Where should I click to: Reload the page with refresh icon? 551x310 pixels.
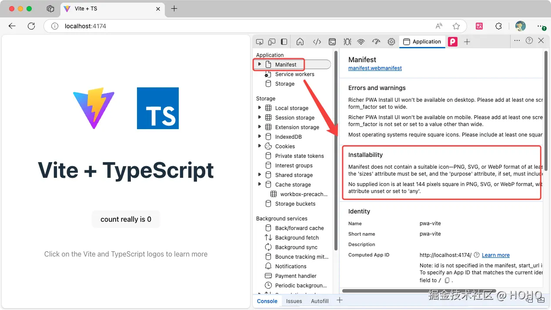tap(31, 26)
